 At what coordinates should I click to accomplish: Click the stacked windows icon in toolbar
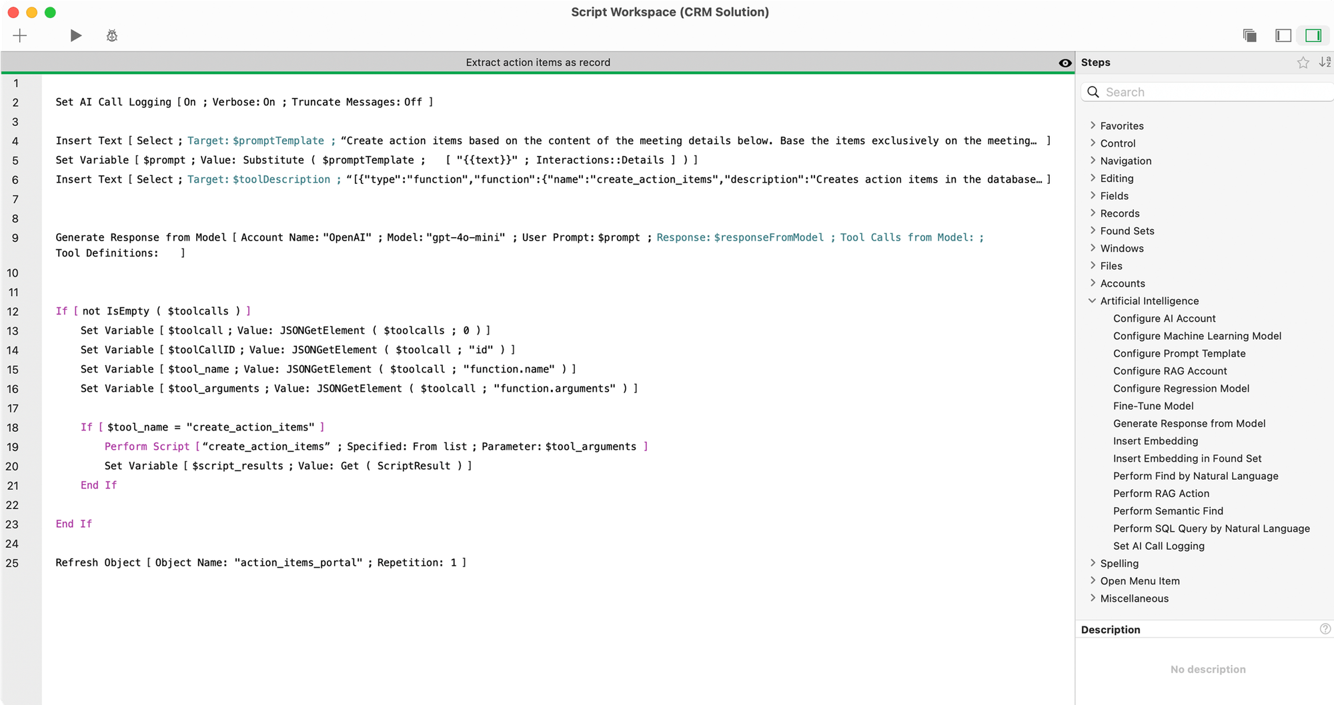1250,36
